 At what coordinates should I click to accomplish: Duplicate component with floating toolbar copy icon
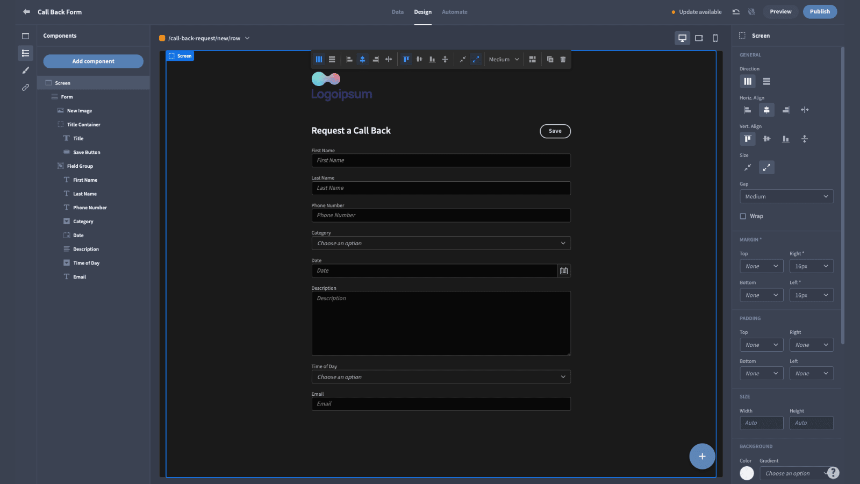tap(550, 59)
